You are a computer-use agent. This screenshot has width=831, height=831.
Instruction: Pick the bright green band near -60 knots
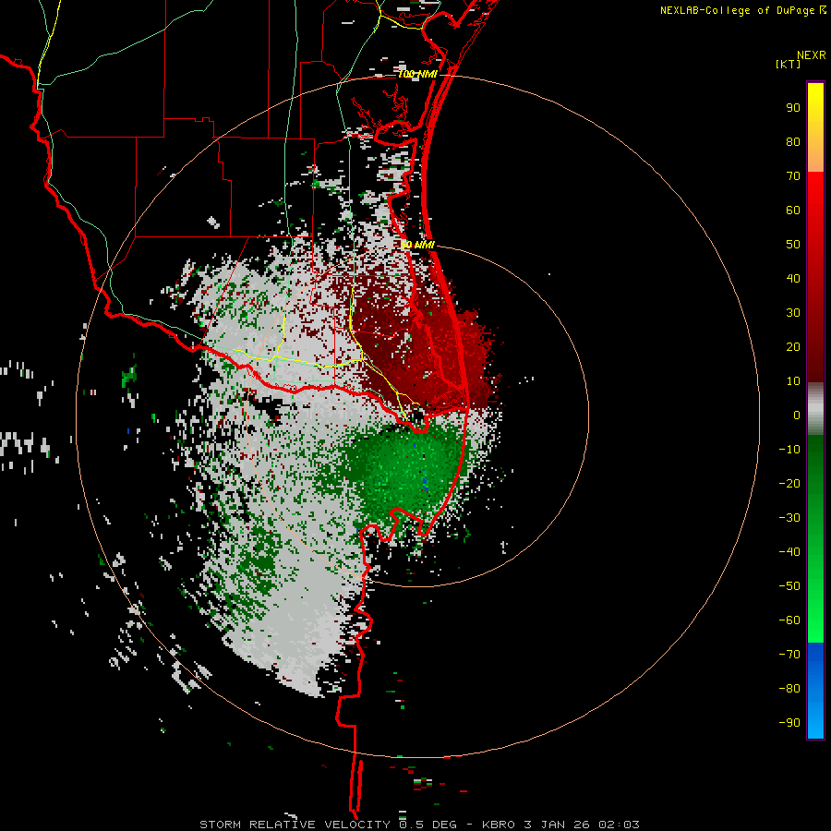815,620
